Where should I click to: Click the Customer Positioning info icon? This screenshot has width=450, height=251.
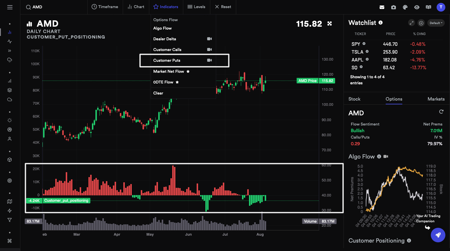coord(409,241)
